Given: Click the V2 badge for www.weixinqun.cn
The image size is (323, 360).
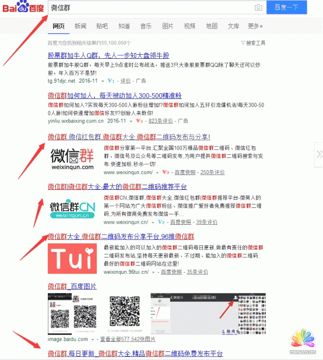Looking at the screenshot, I should 161,222.
